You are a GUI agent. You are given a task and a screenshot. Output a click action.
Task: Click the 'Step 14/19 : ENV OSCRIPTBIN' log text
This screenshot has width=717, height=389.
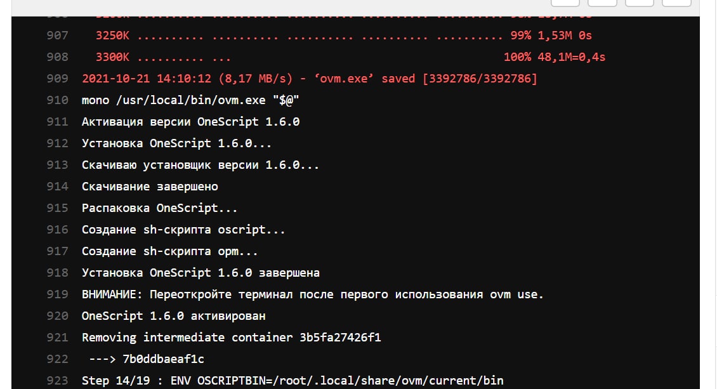(x=293, y=381)
